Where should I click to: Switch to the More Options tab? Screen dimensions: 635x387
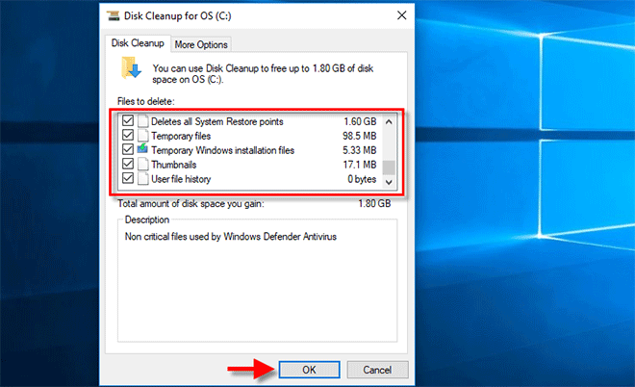point(201,44)
